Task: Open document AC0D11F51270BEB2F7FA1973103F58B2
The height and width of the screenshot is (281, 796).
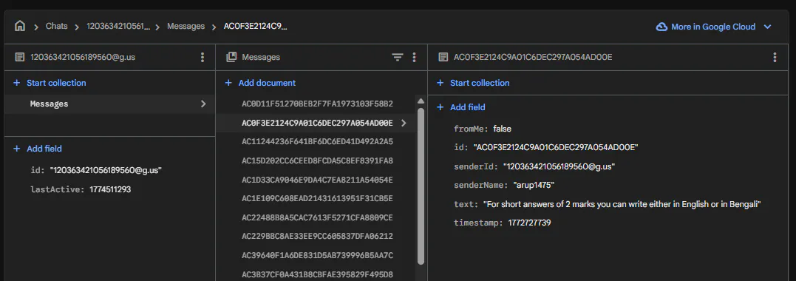Action: point(317,104)
